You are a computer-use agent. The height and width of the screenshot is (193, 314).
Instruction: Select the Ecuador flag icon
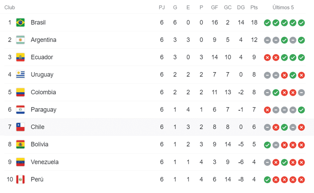[20, 57]
